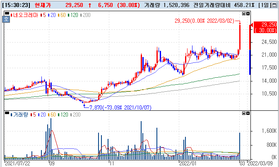Image resolution: width=279 pixels, height=167 pixels.
Task: Click the 800K volume axis label
Action: click(x=272, y=145)
